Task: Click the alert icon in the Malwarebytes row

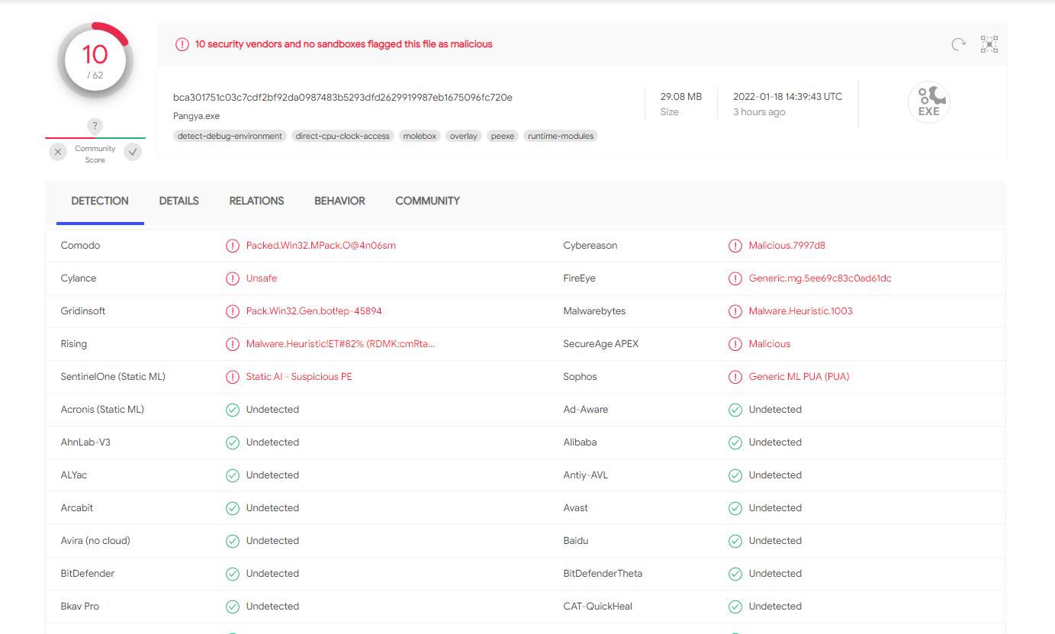Action: 735,311
